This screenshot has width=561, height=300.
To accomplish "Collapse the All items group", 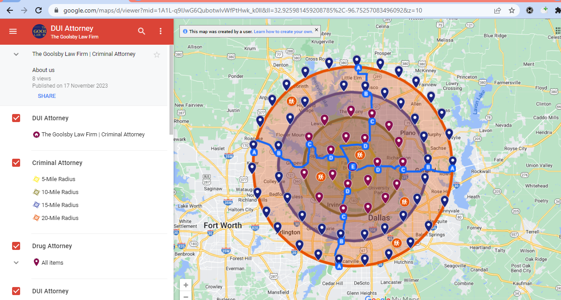I will [16, 262].
